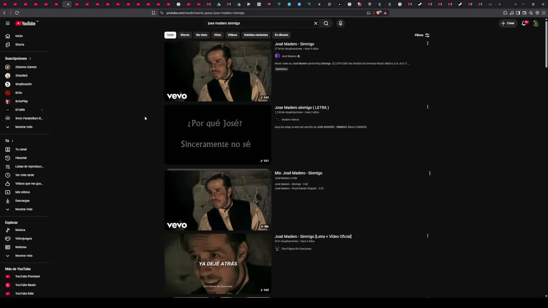The width and height of the screenshot is (548, 308).
Task: Open the Brave VPN shield icon
Action: coord(537,13)
